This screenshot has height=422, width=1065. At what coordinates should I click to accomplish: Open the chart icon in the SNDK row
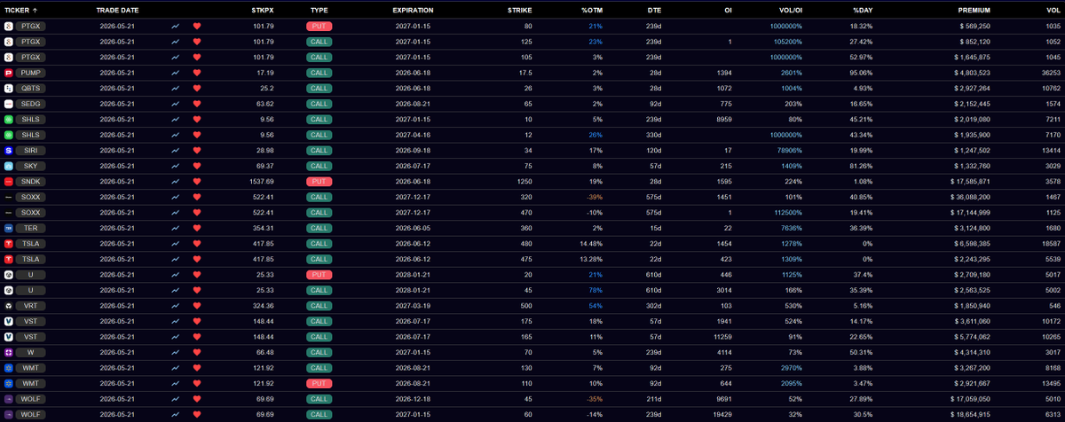(x=175, y=182)
